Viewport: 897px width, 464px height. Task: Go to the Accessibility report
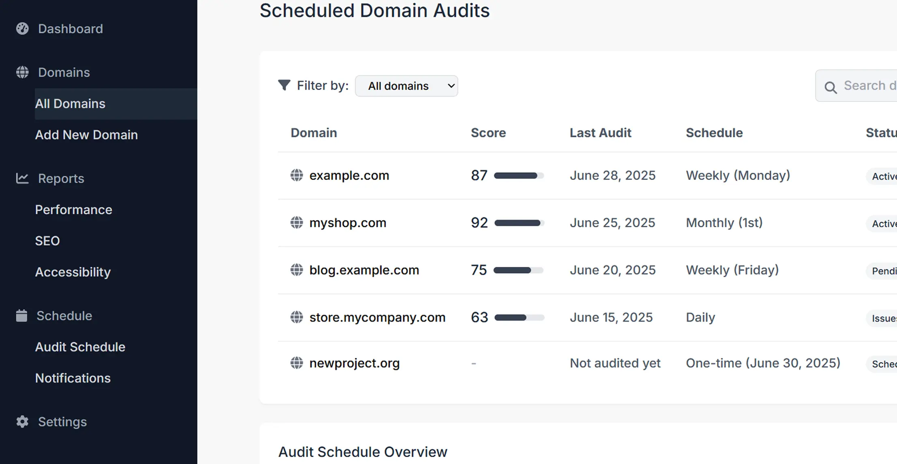coord(73,272)
